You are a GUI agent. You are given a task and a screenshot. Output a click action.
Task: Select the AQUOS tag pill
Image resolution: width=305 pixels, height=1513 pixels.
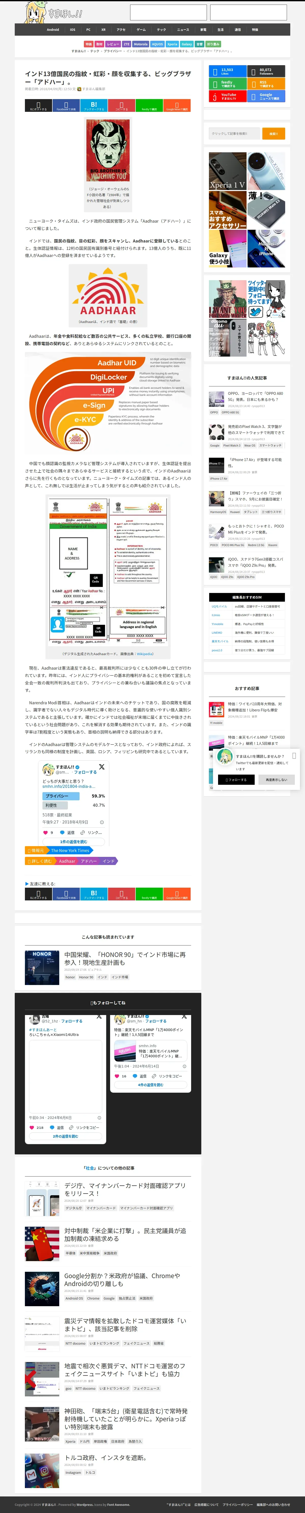(157, 44)
